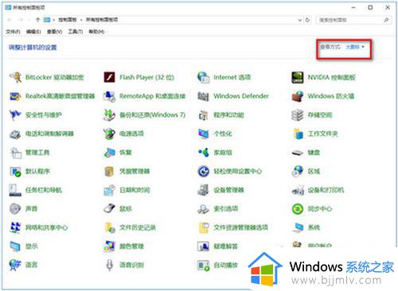The image size is (398, 291).
Task: Open 家庭组
Action: click(x=215, y=153)
